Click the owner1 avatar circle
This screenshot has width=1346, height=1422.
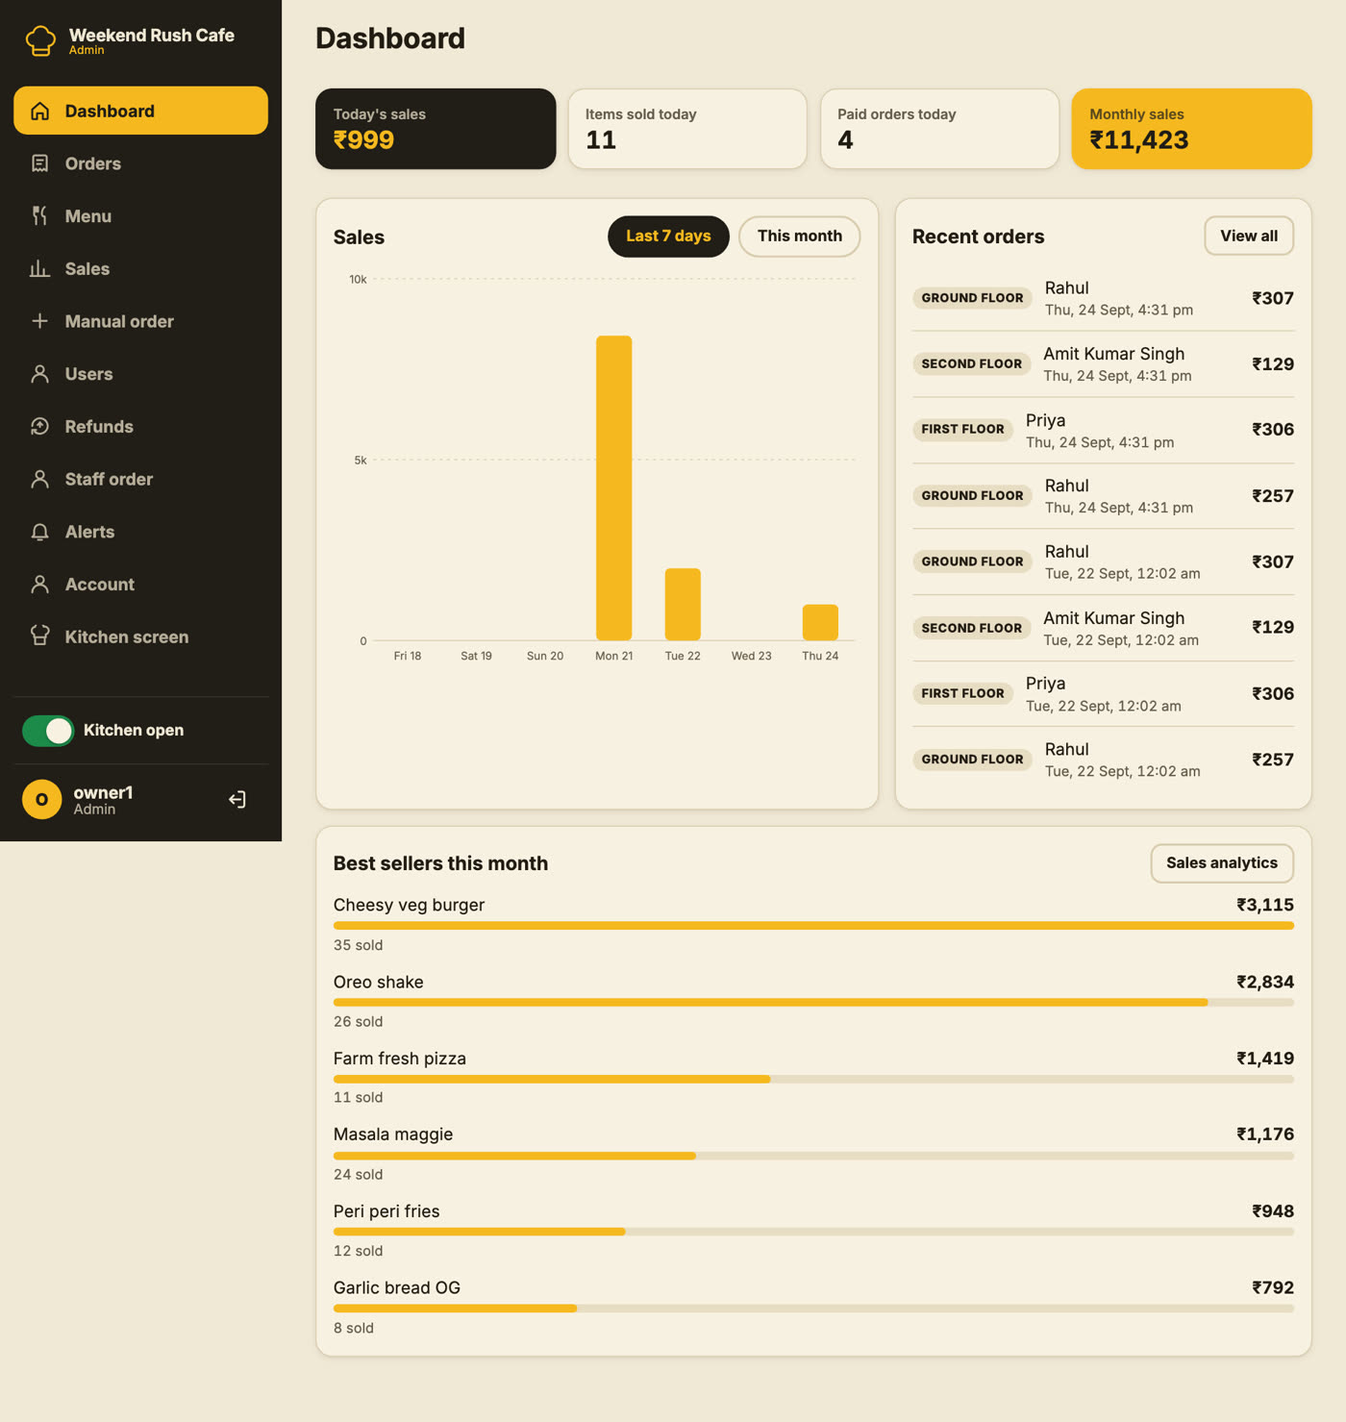[42, 800]
